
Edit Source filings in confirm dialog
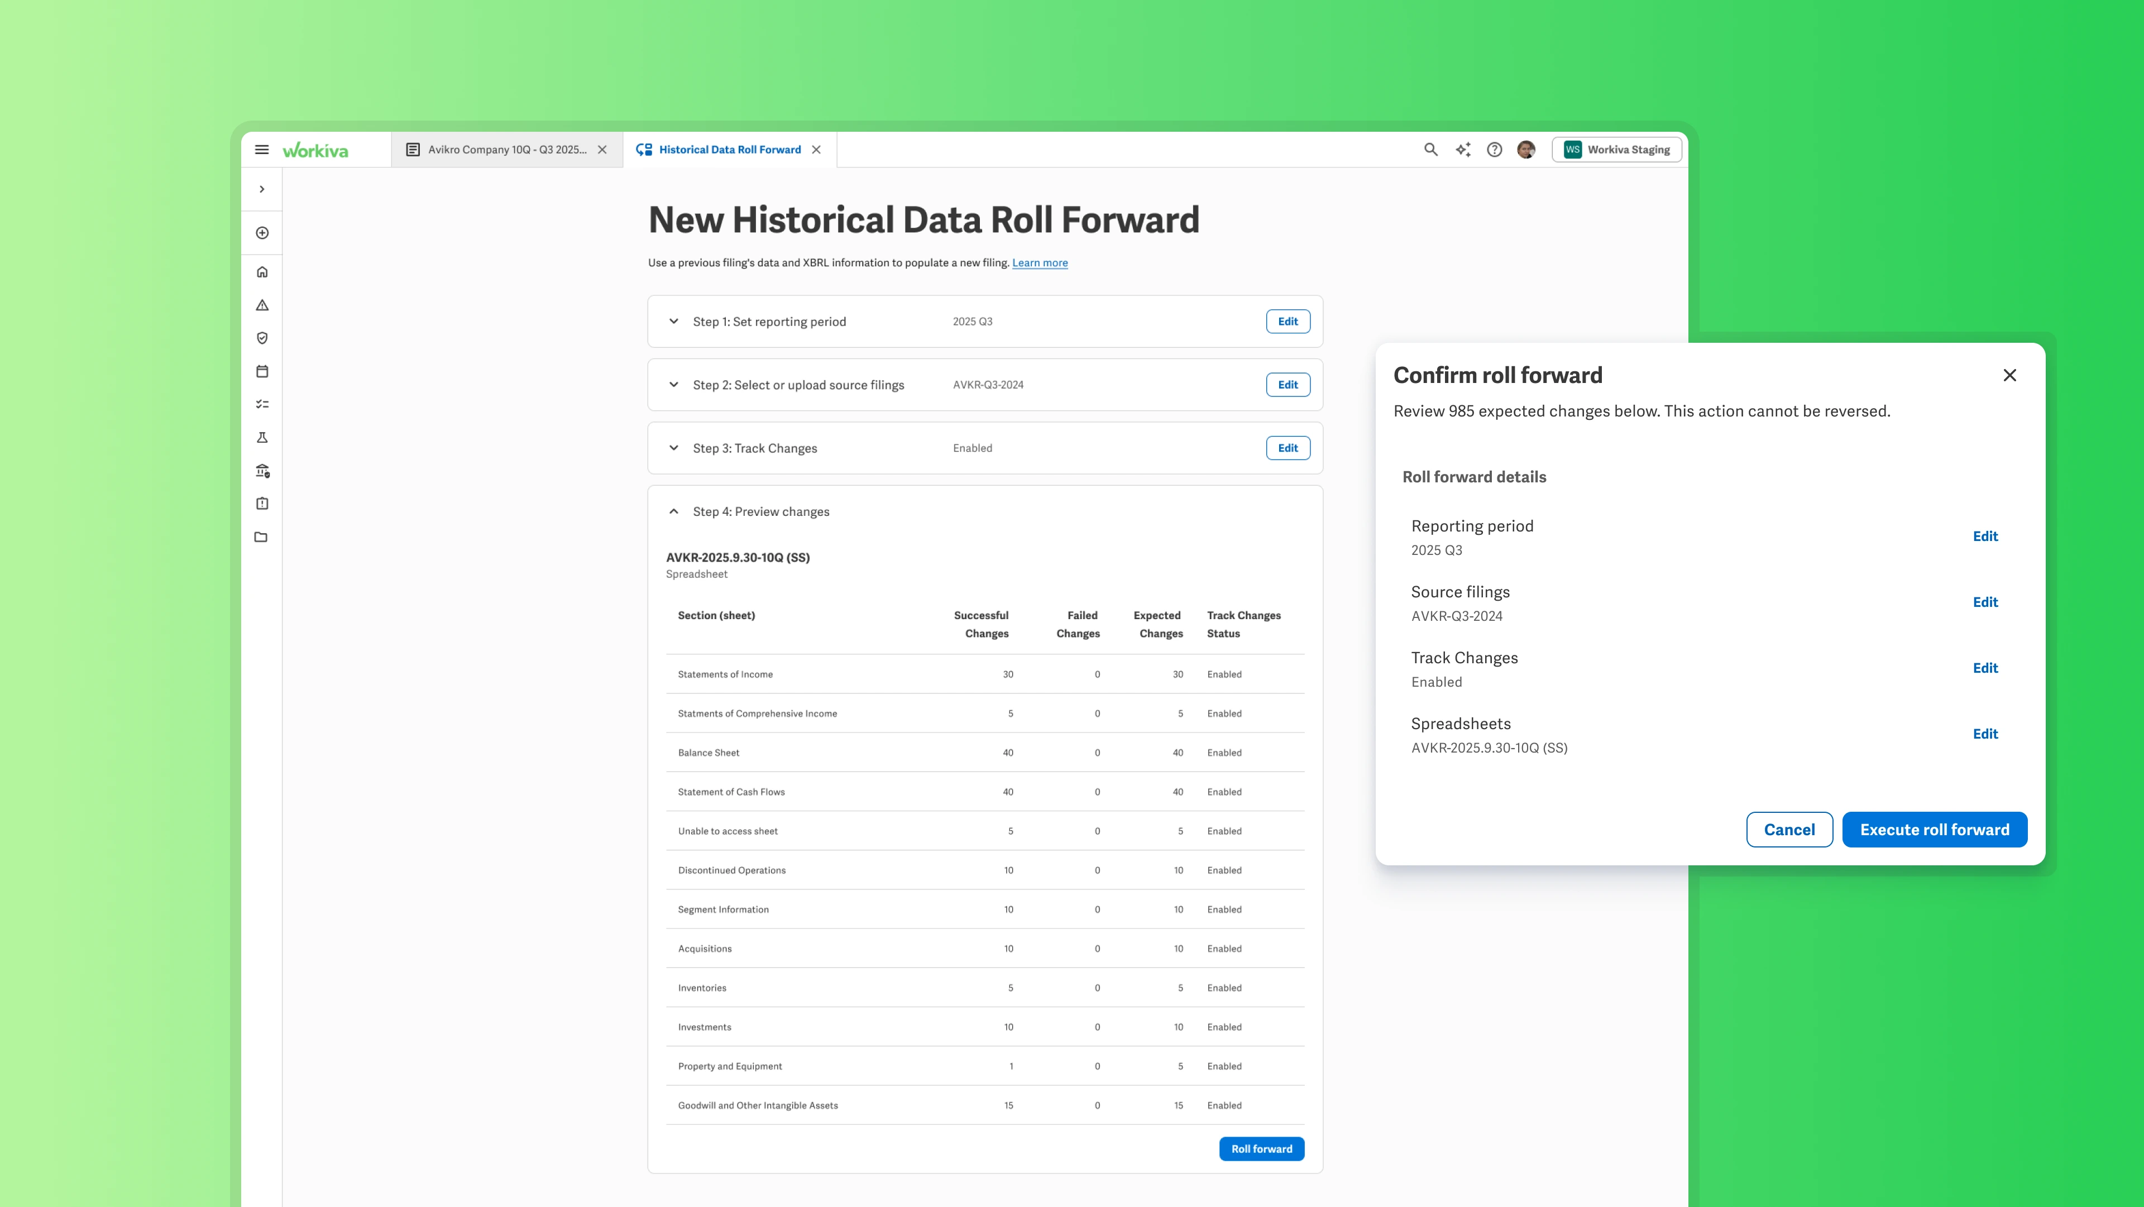click(1985, 602)
